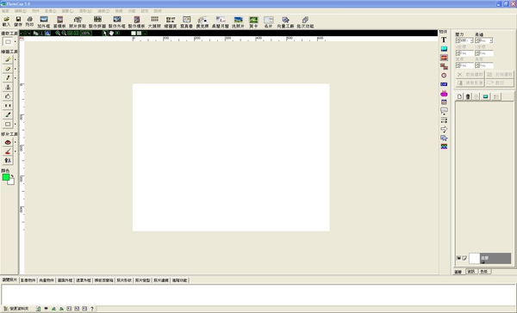Click the clock-shaped object icon
Image resolution: width=517 pixels, height=313 pixels.
click(444, 76)
